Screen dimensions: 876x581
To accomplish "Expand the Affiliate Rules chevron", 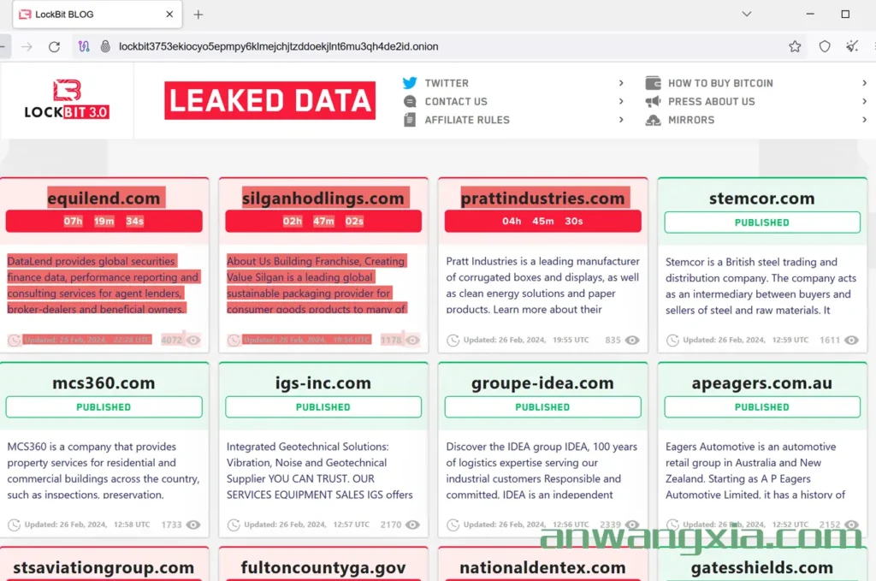I will tap(621, 120).
